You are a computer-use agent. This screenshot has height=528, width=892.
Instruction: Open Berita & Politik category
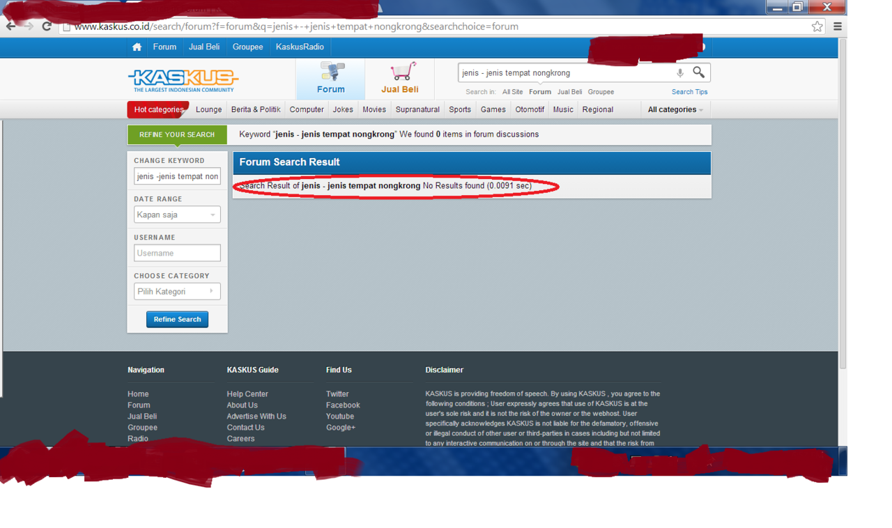256,109
